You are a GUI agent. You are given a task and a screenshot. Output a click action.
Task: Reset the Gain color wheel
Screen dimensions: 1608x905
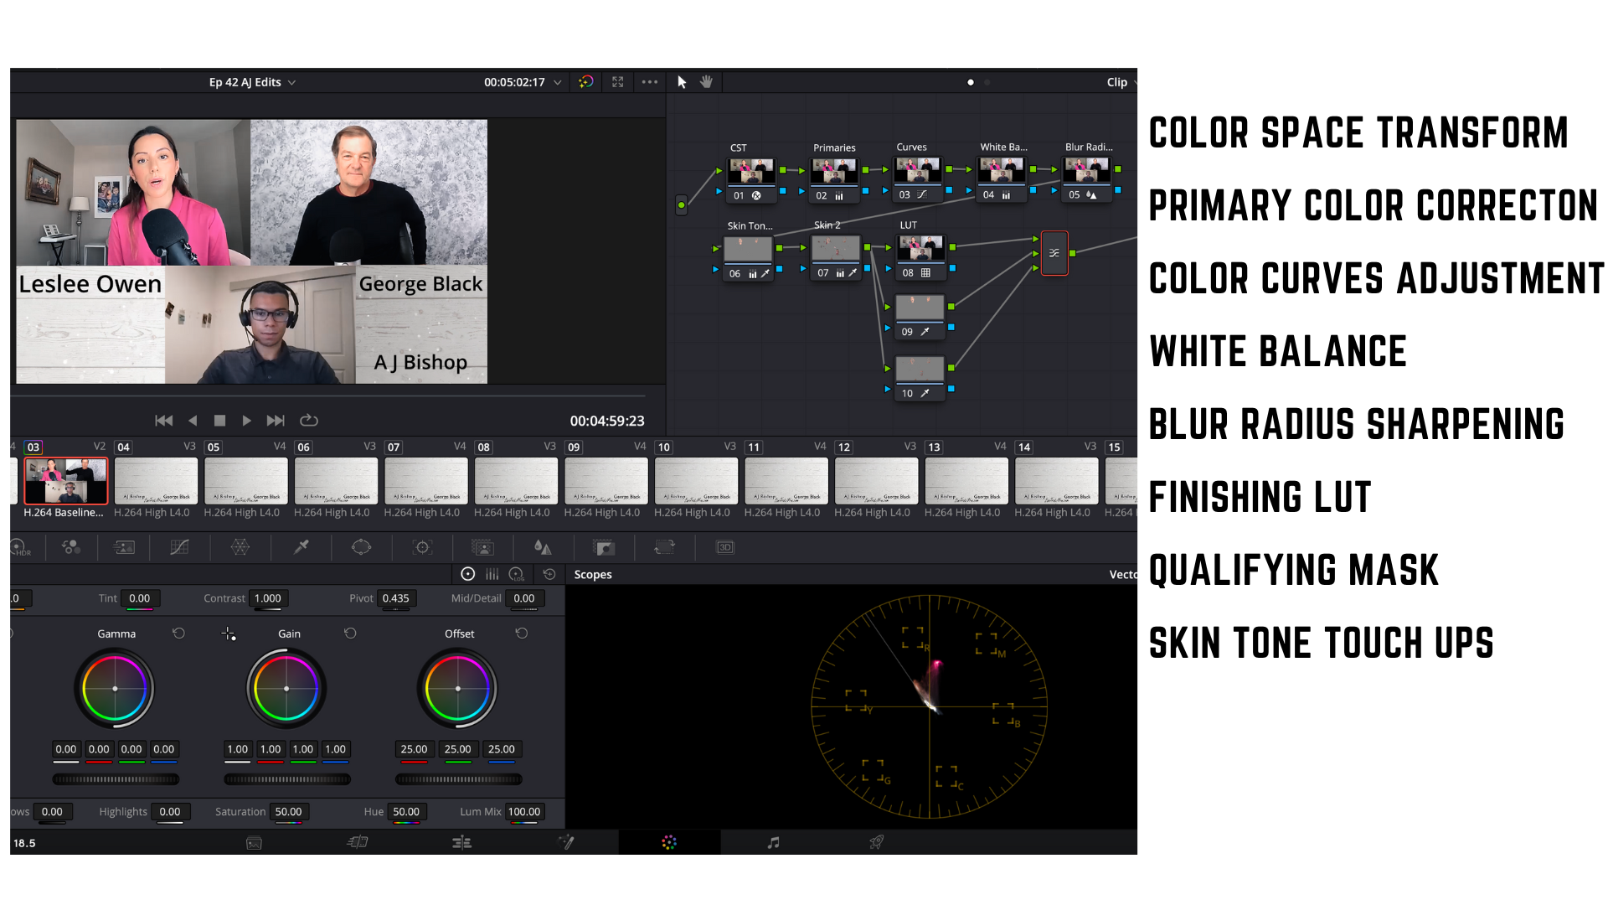(x=350, y=633)
